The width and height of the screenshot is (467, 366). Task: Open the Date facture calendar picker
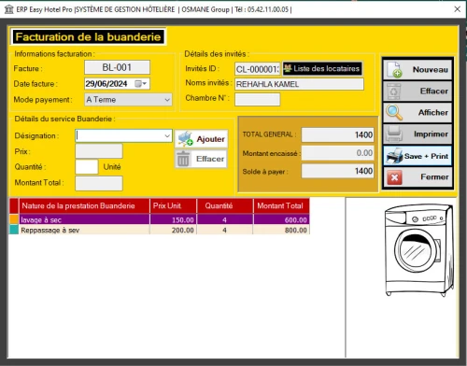pyautogui.click(x=140, y=84)
